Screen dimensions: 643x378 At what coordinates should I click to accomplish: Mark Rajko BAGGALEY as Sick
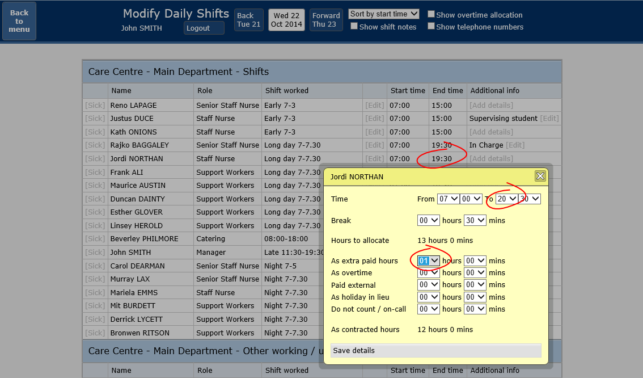point(95,145)
